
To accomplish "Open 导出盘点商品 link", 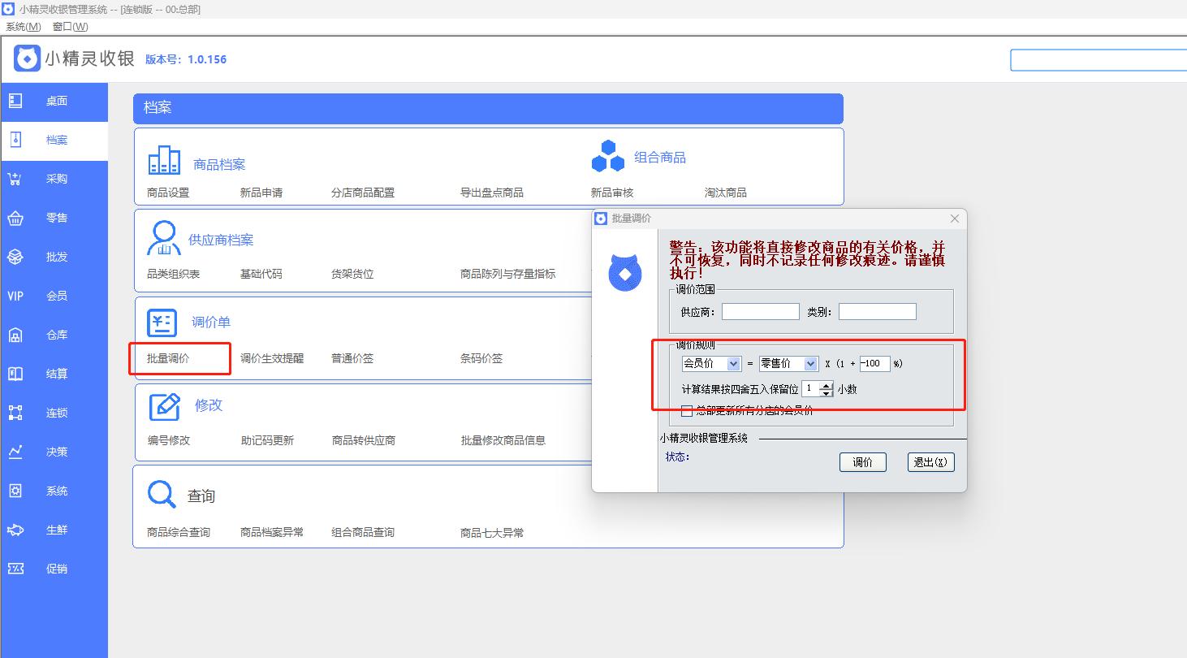I will pos(492,193).
